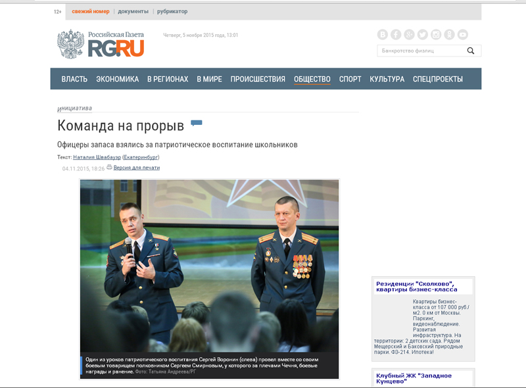The image size is (526, 388).
Task: Select the ОБЩЕСТВО section
Action: coord(312,79)
